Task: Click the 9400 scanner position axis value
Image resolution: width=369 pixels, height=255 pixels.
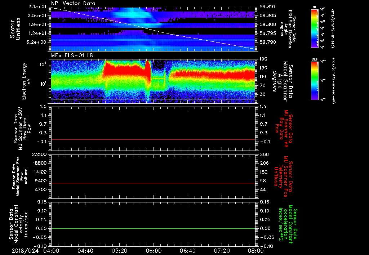Action: click(41, 181)
